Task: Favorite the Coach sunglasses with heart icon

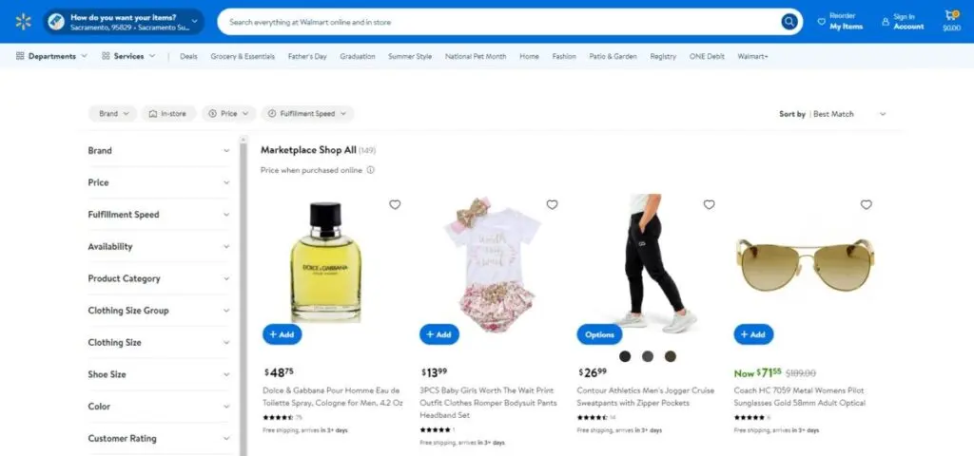Action: pyautogui.click(x=867, y=205)
